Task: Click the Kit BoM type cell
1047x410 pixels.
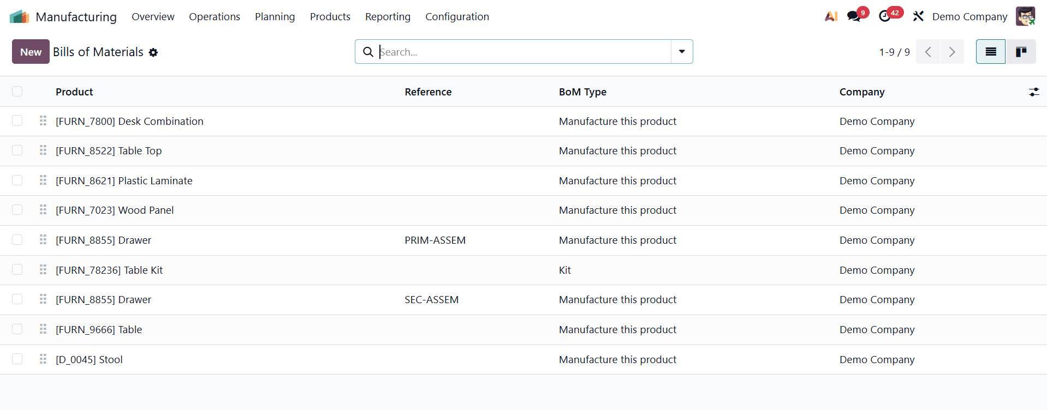Action: point(565,270)
